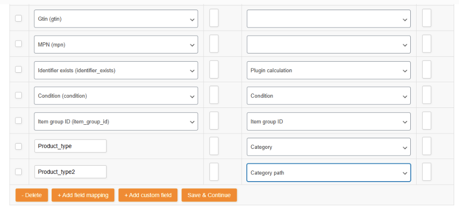Check the box beside Product_type2
The image size is (459, 211).
[18, 172]
